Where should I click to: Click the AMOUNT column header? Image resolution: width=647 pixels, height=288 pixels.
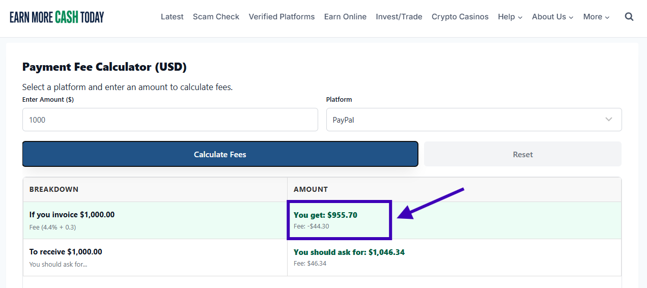coord(311,189)
